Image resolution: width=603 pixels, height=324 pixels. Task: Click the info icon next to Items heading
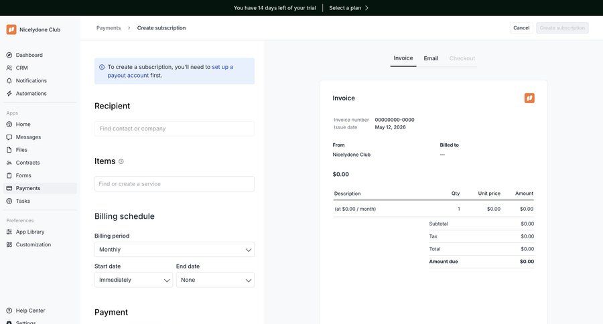[121, 161]
